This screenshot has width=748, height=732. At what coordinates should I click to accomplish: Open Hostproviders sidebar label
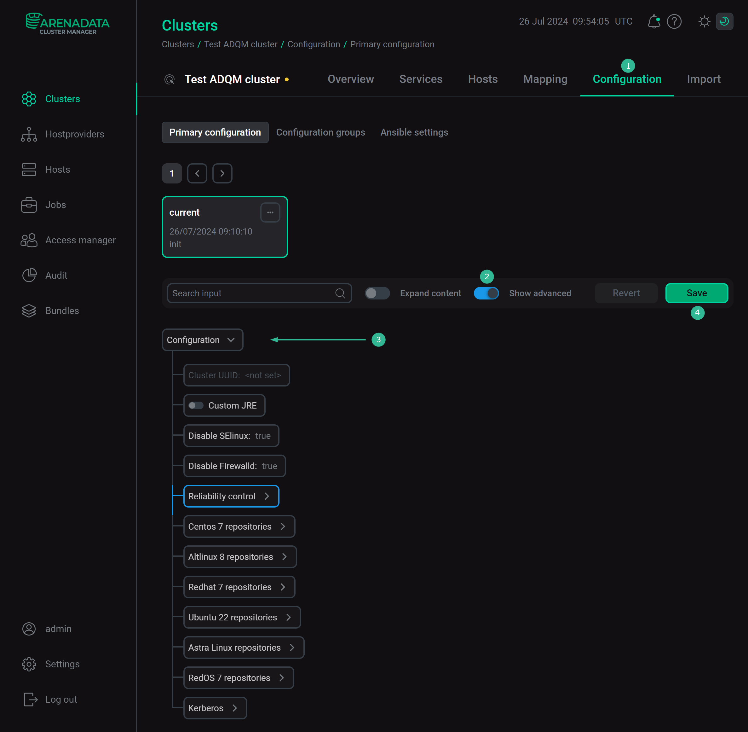pyautogui.click(x=75, y=134)
